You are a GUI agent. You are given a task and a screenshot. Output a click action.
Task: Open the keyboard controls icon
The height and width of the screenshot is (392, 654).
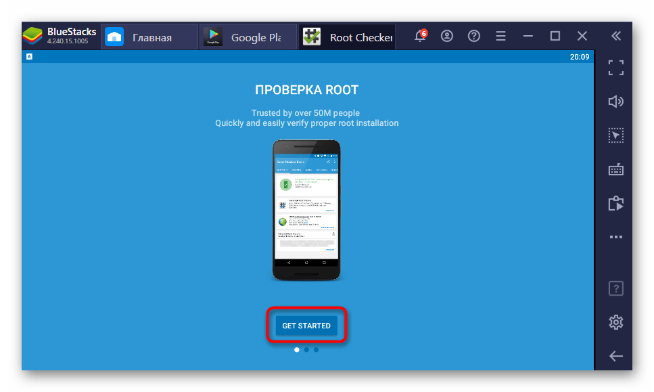(x=616, y=169)
